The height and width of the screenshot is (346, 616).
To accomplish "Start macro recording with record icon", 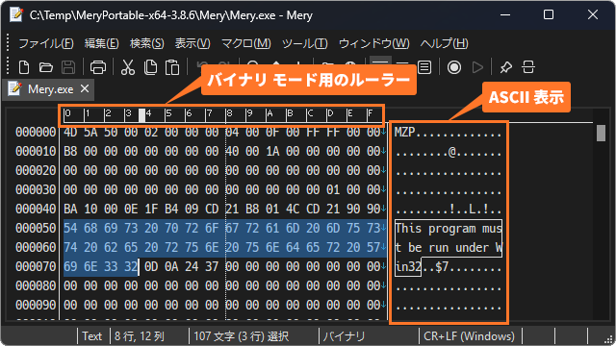I will (454, 67).
